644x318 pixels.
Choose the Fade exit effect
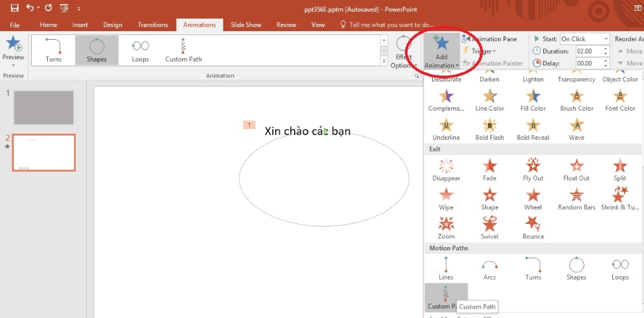point(490,170)
